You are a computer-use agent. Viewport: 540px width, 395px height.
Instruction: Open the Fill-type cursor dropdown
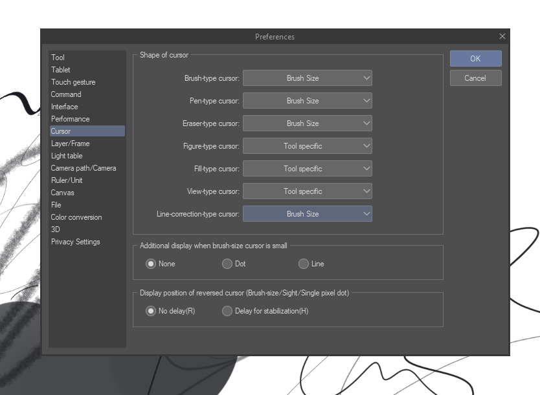(x=307, y=168)
